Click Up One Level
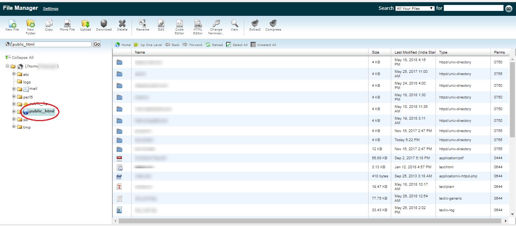This screenshot has height=226, width=516. pyautogui.click(x=147, y=45)
